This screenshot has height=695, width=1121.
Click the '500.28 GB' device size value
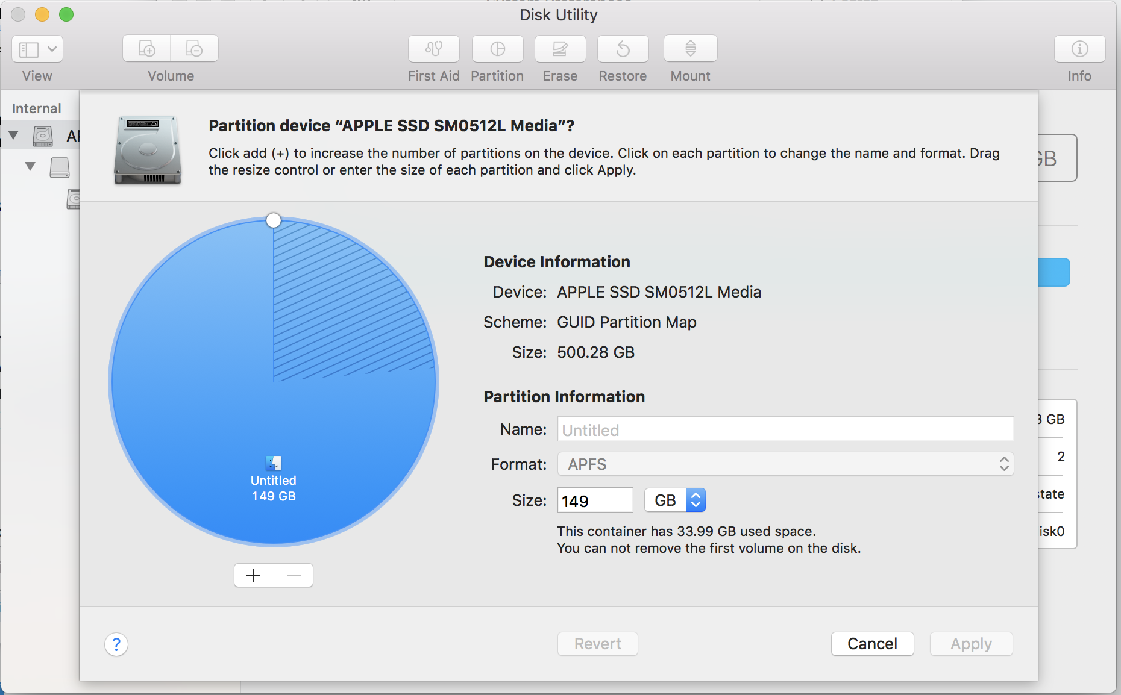596,352
